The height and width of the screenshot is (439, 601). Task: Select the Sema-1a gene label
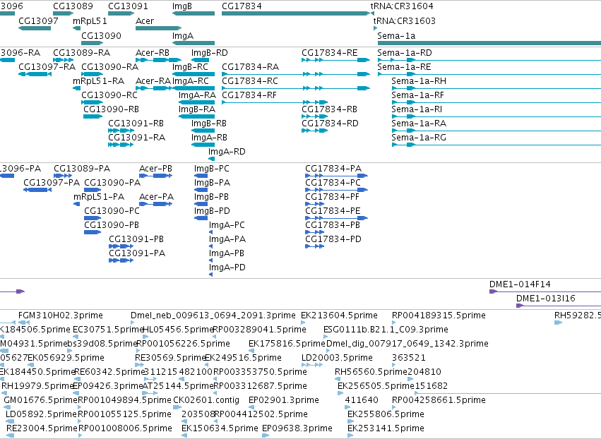[x=396, y=35]
